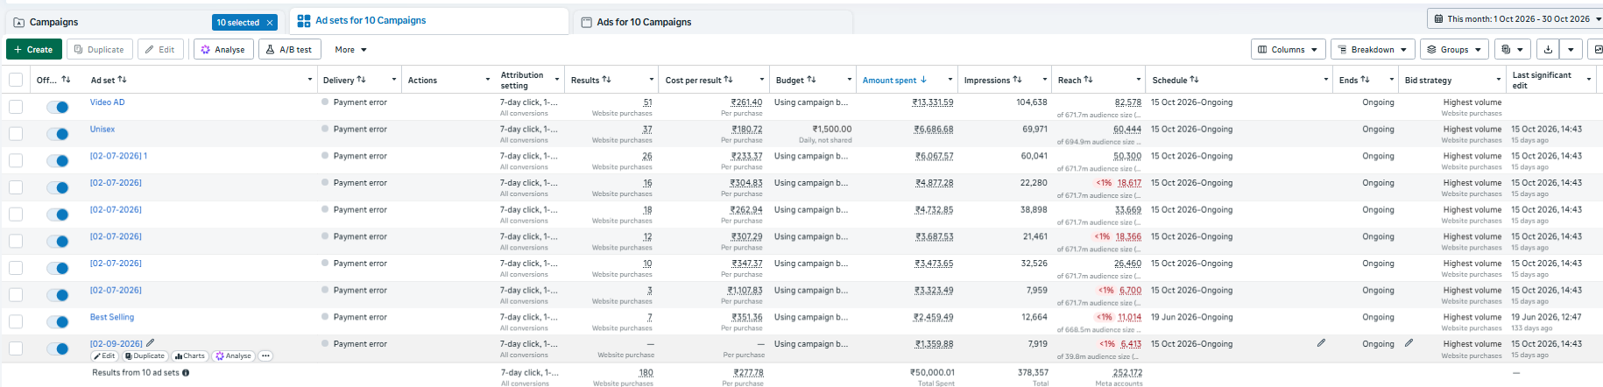This screenshot has height=387, width=1603.
Task: Open the Actions column options arrow
Action: click(x=488, y=80)
